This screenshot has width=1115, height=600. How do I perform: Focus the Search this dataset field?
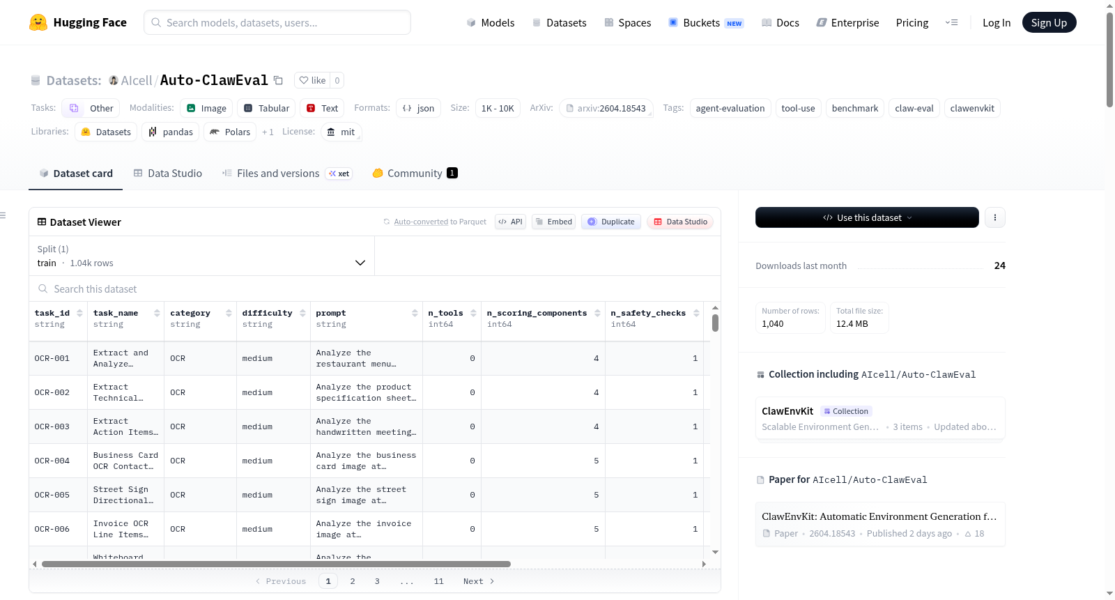click(x=375, y=289)
